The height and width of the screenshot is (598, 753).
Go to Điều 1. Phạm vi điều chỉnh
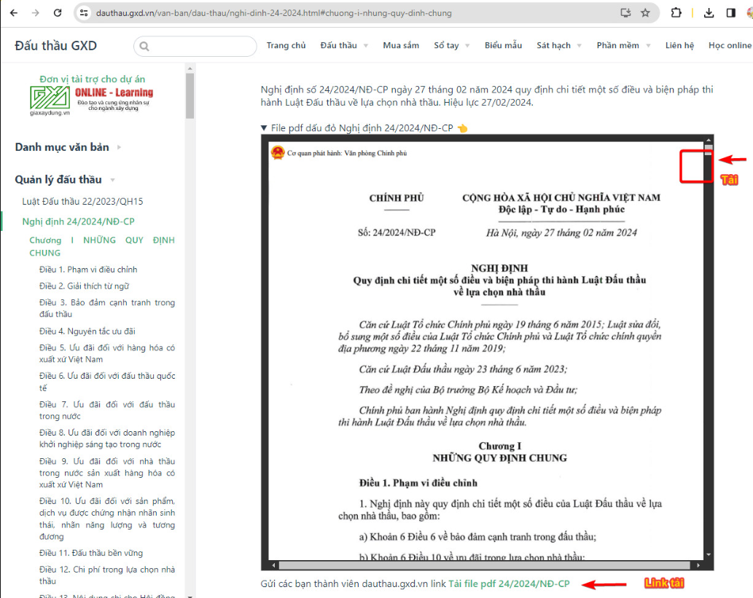88,270
